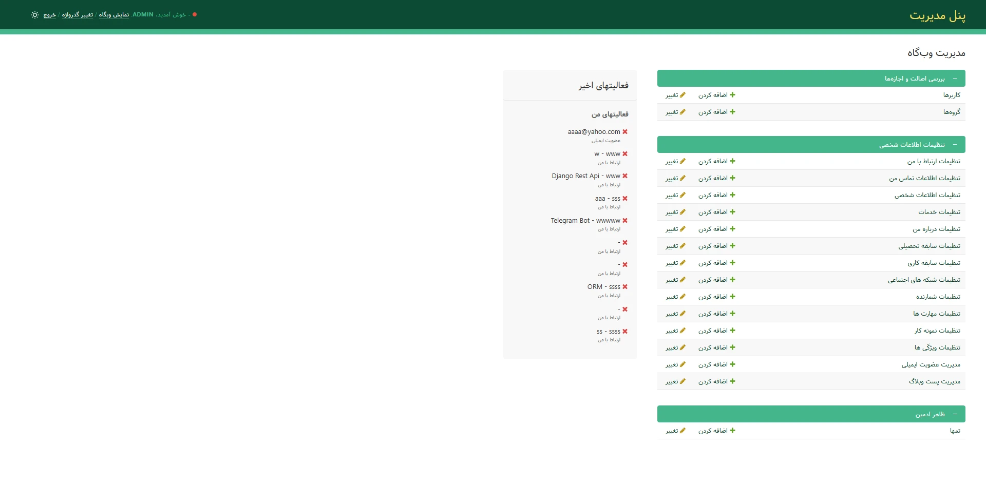
Task: Collapse the تنظیمات اطلاعات شخصی section
Action: (955, 145)
